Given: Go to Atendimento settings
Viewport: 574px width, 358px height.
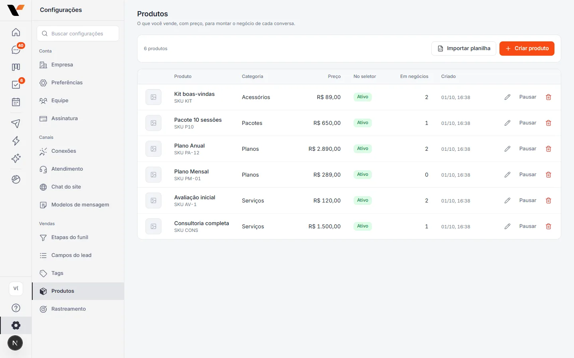Looking at the screenshot, I should click(x=78, y=169).
